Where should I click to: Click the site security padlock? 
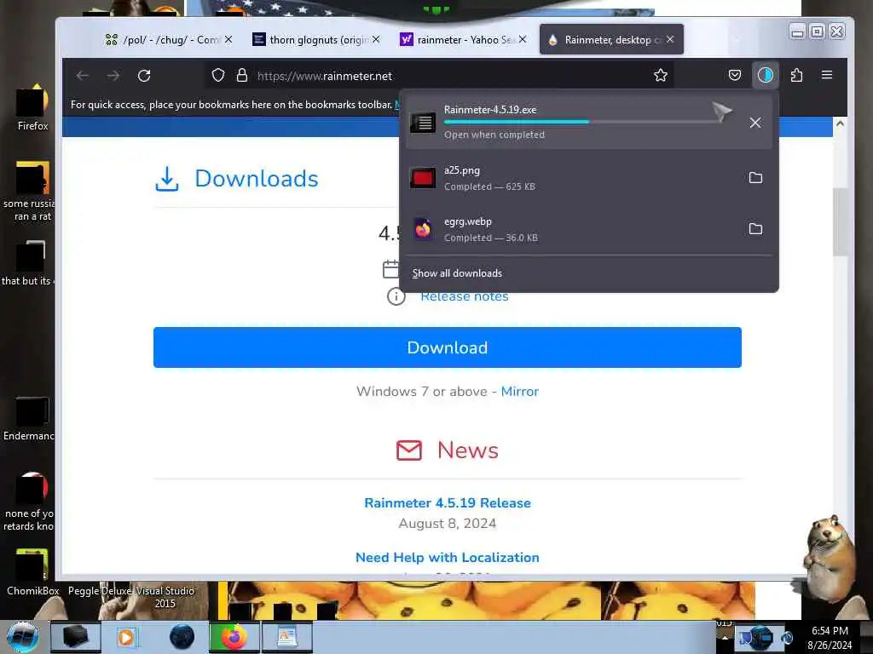[x=241, y=76]
